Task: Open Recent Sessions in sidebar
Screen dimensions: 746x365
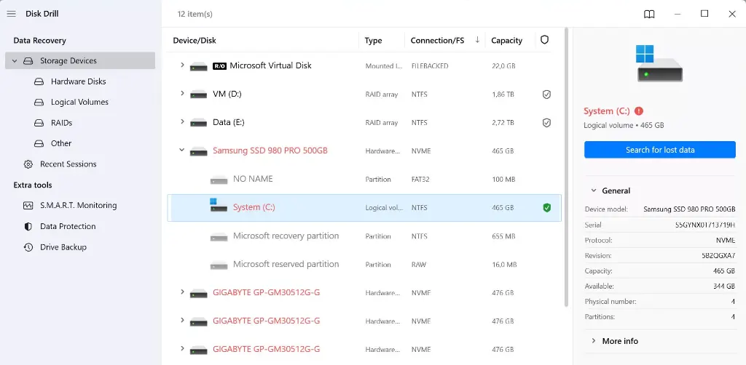Action: 68,164
